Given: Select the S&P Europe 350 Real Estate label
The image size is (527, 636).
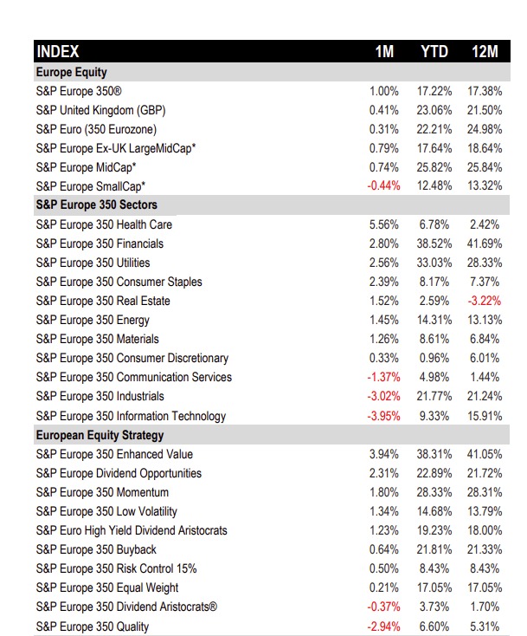Looking at the screenshot, I should pyautogui.click(x=103, y=301).
